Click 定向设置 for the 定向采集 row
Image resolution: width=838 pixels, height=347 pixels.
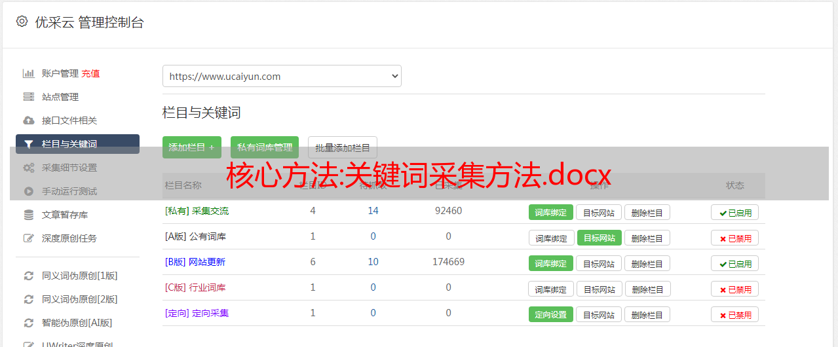pyautogui.click(x=551, y=314)
